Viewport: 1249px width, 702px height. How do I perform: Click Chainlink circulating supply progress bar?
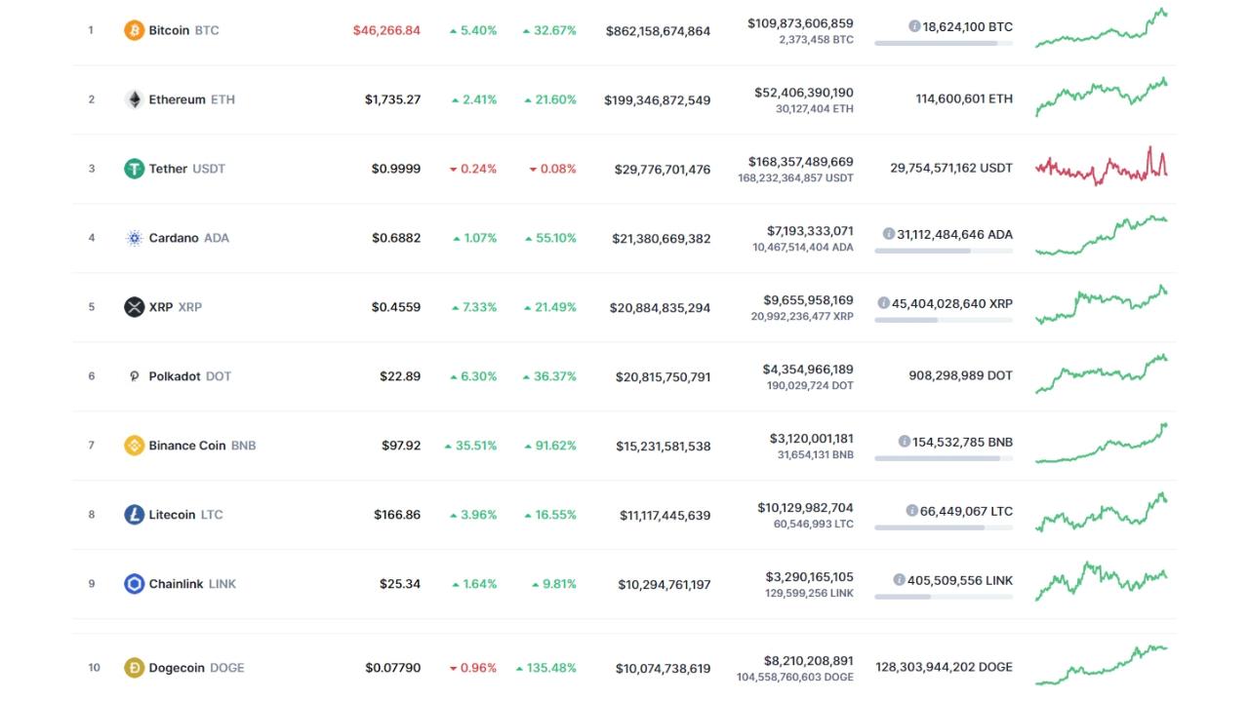click(944, 598)
